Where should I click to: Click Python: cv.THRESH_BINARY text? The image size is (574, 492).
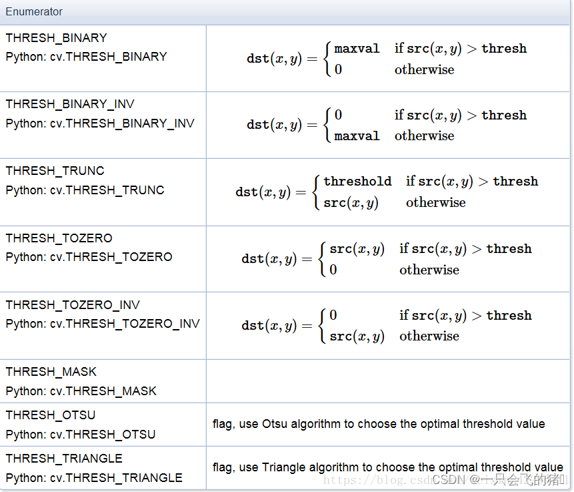87,57
